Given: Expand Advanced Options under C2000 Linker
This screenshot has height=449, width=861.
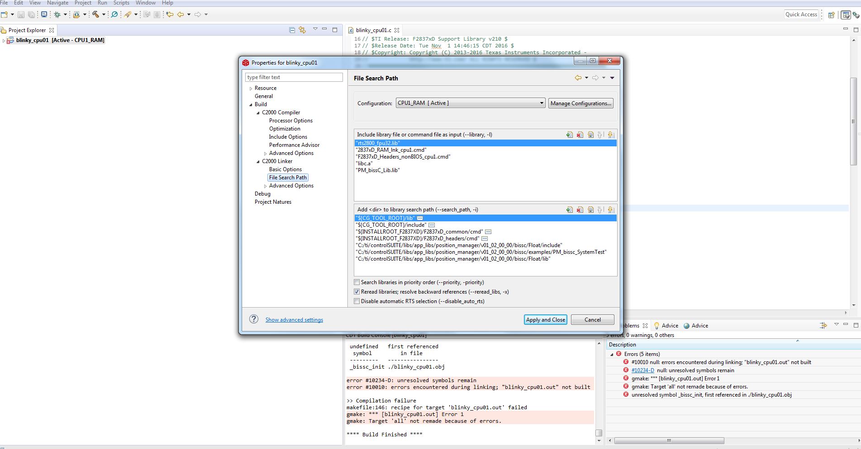Looking at the screenshot, I should [266, 186].
